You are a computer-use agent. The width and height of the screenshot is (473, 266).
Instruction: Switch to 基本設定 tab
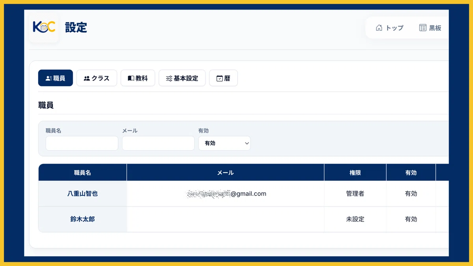tap(182, 78)
